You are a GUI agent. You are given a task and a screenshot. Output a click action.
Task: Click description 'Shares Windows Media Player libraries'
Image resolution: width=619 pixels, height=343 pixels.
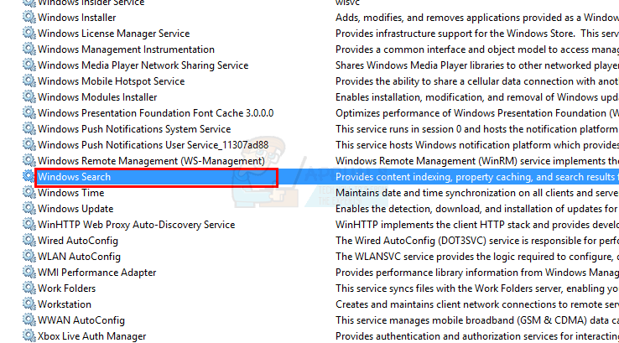477,65
